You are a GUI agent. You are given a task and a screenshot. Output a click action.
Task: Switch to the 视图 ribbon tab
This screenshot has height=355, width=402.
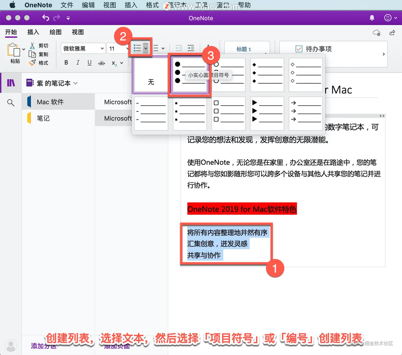78,32
